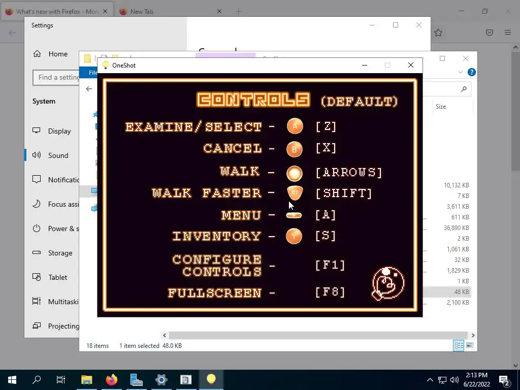Click the lightbulb character logo in OneShot
Screen dimensions: 520x390
(x=388, y=283)
